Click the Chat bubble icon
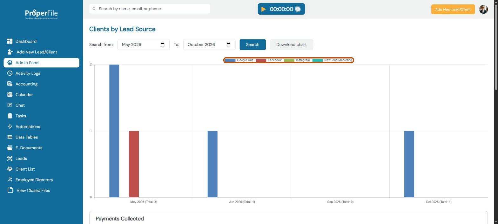Image resolution: width=498 pixels, height=224 pixels. (10, 105)
